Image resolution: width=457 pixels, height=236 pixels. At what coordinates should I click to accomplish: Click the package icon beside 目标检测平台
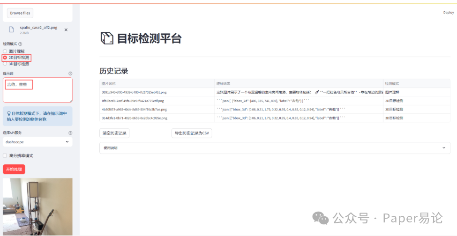[107, 38]
